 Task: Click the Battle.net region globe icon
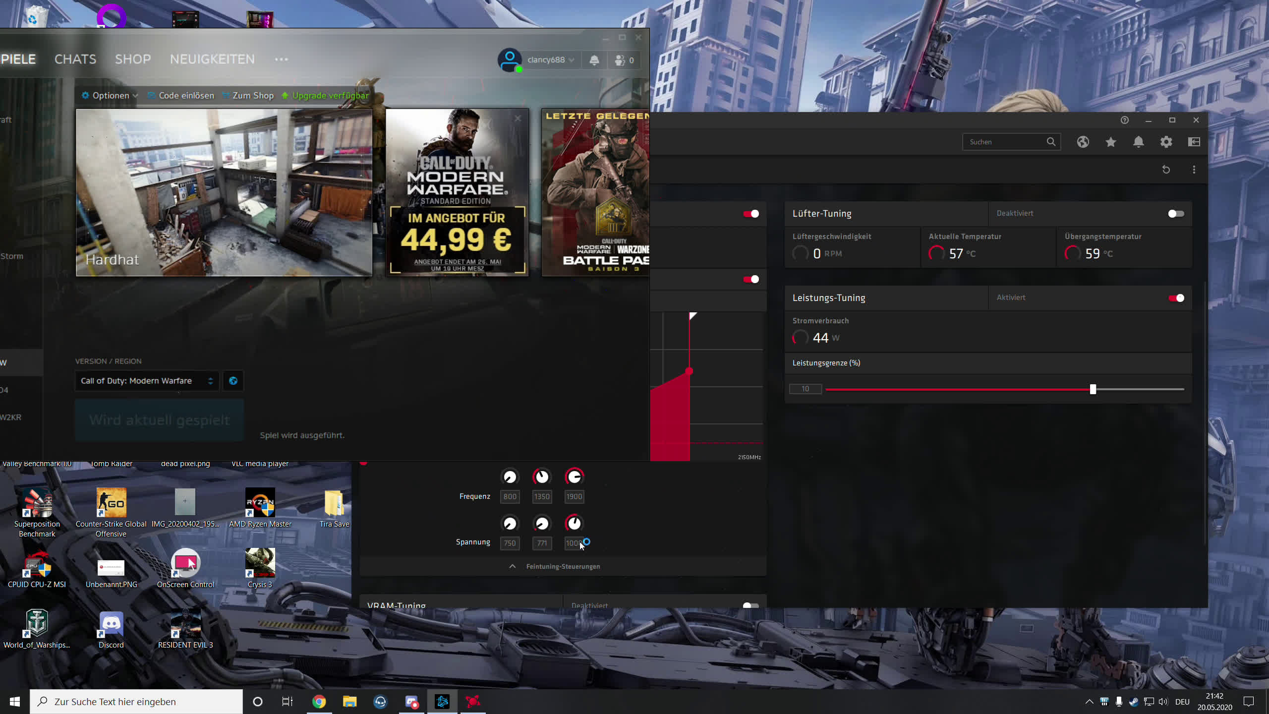233,381
